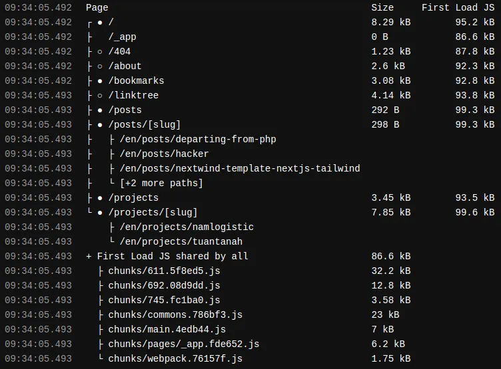Select the /en/projects/tuantanah path

pos(181,241)
